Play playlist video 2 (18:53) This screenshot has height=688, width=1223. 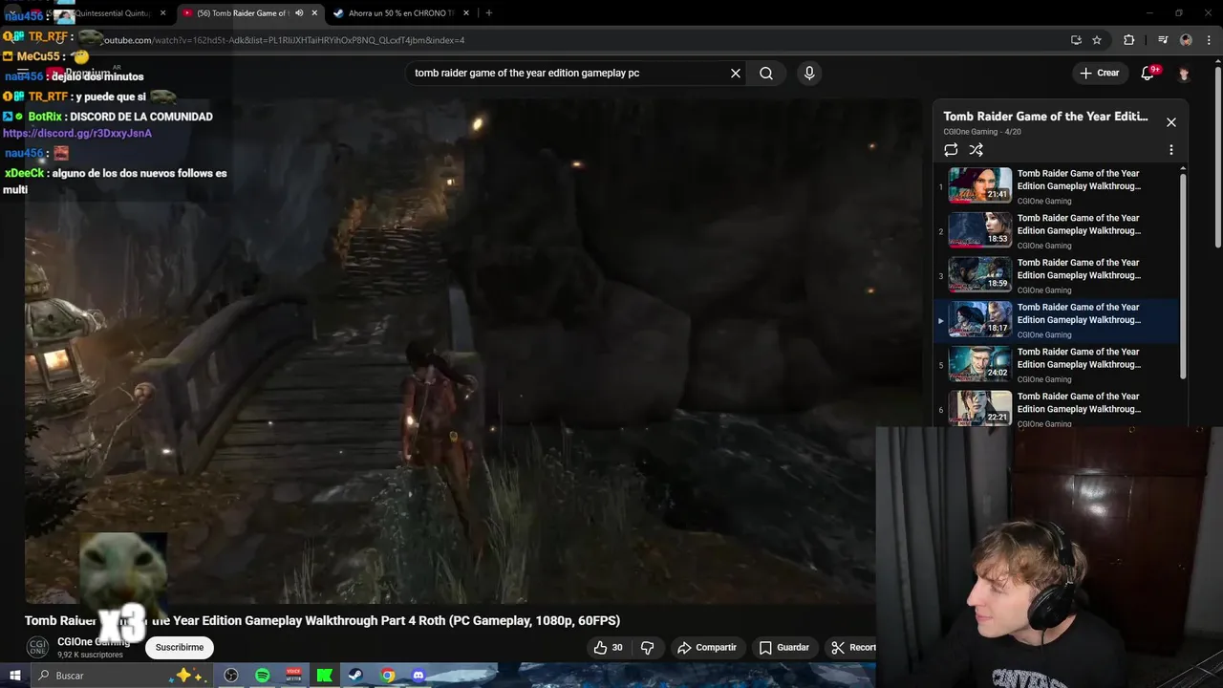coord(1057,230)
